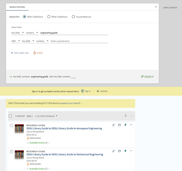Select Course Reserves radio button

(73, 17)
